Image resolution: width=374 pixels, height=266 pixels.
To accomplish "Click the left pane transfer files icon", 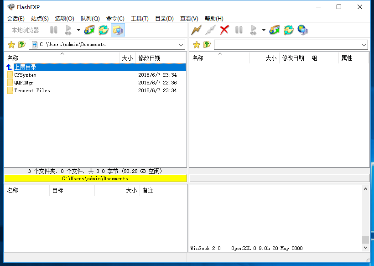I will (x=89, y=30).
